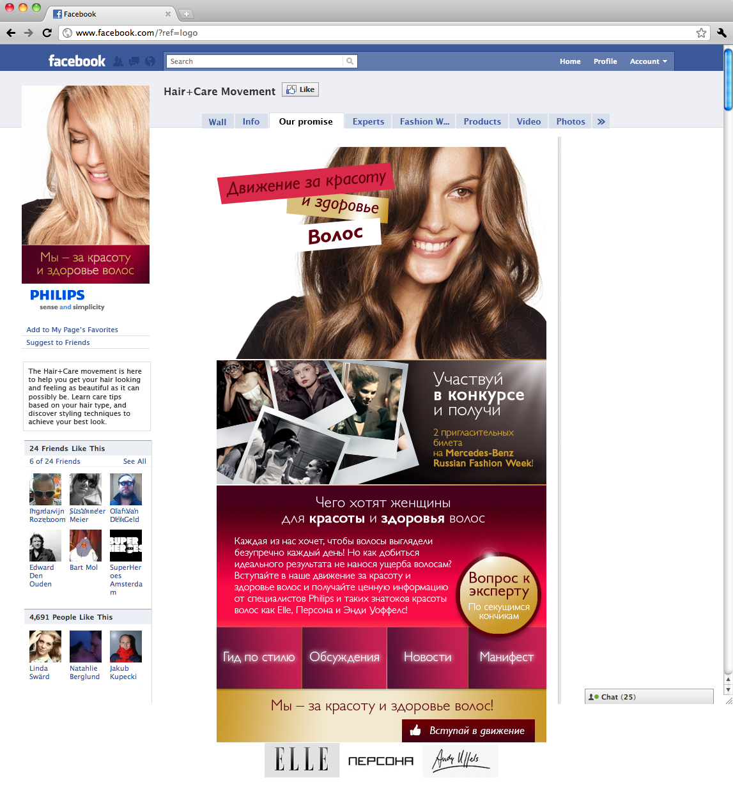733x796 pixels.
Task: Click the Вступай в движение button
Action: point(468,730)
